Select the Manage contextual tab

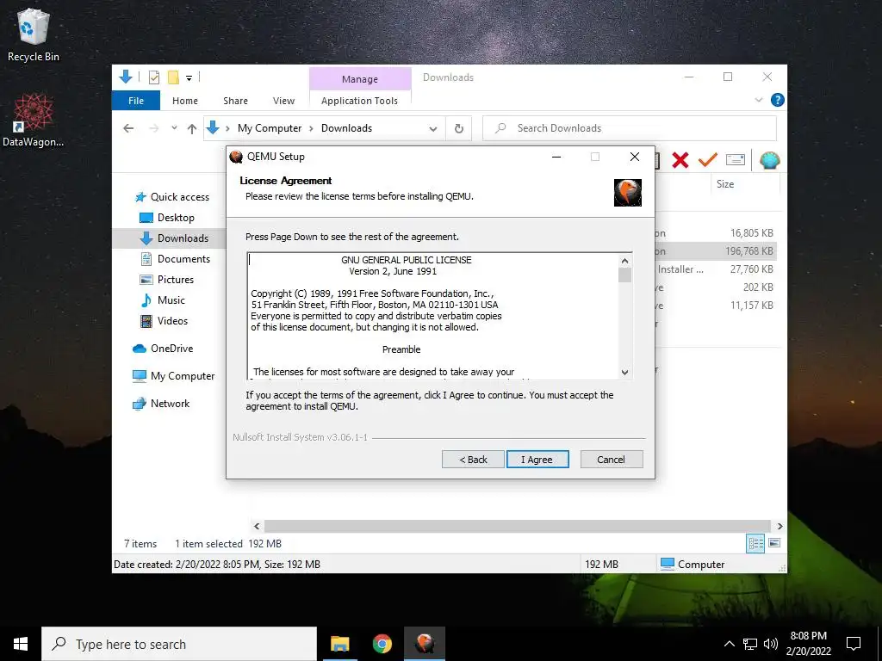(x=360, y=79)
